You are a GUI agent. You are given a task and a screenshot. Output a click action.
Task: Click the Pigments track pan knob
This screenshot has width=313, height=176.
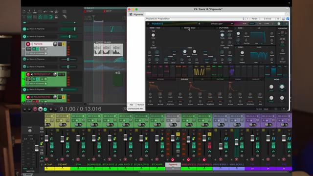coord(55,44)
